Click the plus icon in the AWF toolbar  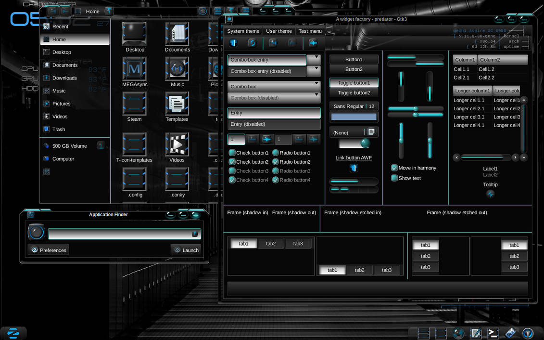coord(313,42)
